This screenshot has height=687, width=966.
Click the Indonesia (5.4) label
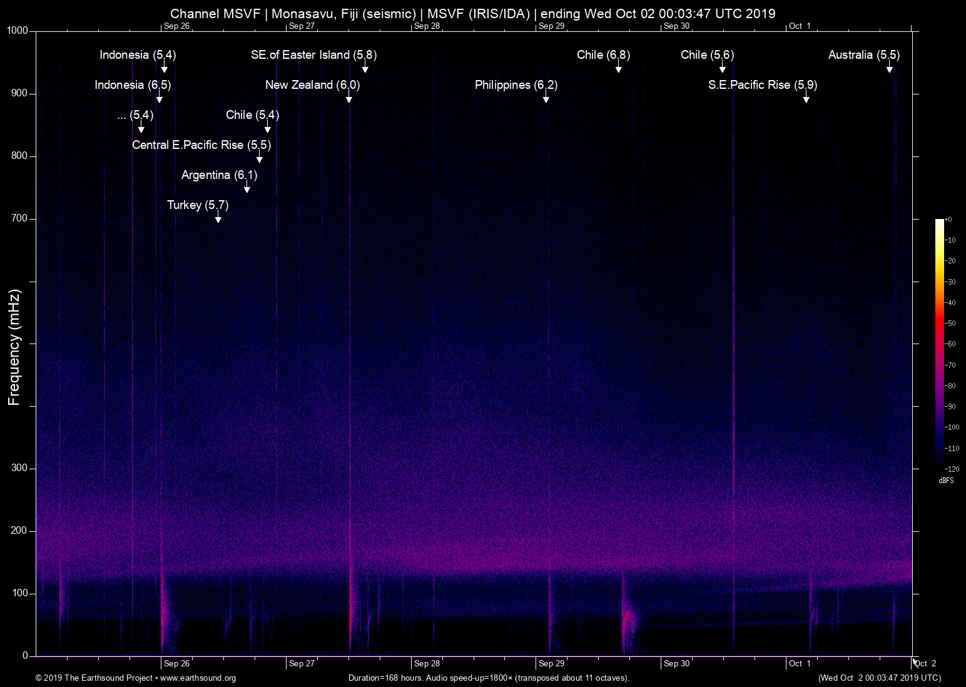tap(138, 55)
